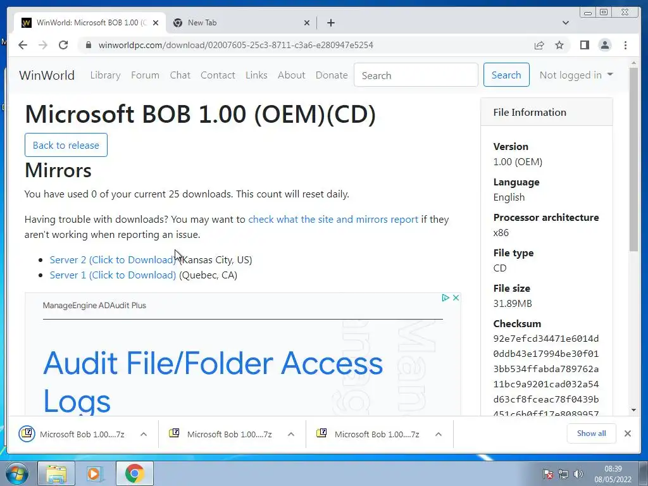
Task: Click the ManageEngine ADAudit Plus text
Action: click(x=94, y=306)
